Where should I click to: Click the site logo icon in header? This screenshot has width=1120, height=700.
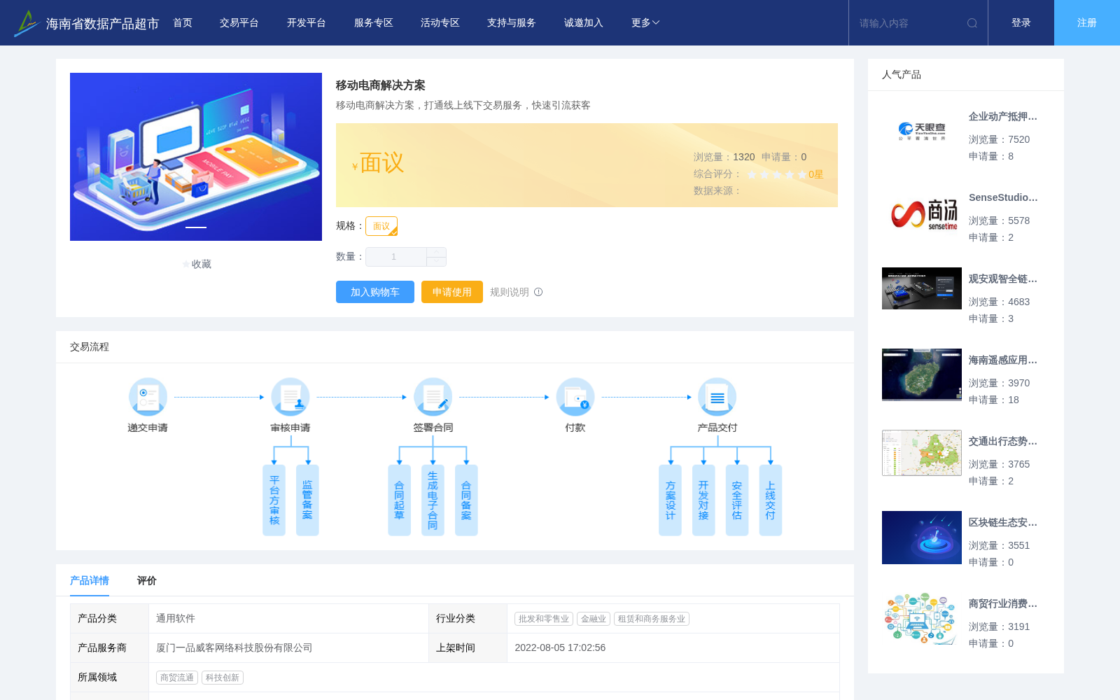pos(27,23)
